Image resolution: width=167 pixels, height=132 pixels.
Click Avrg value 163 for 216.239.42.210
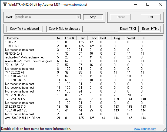point(116,107)
